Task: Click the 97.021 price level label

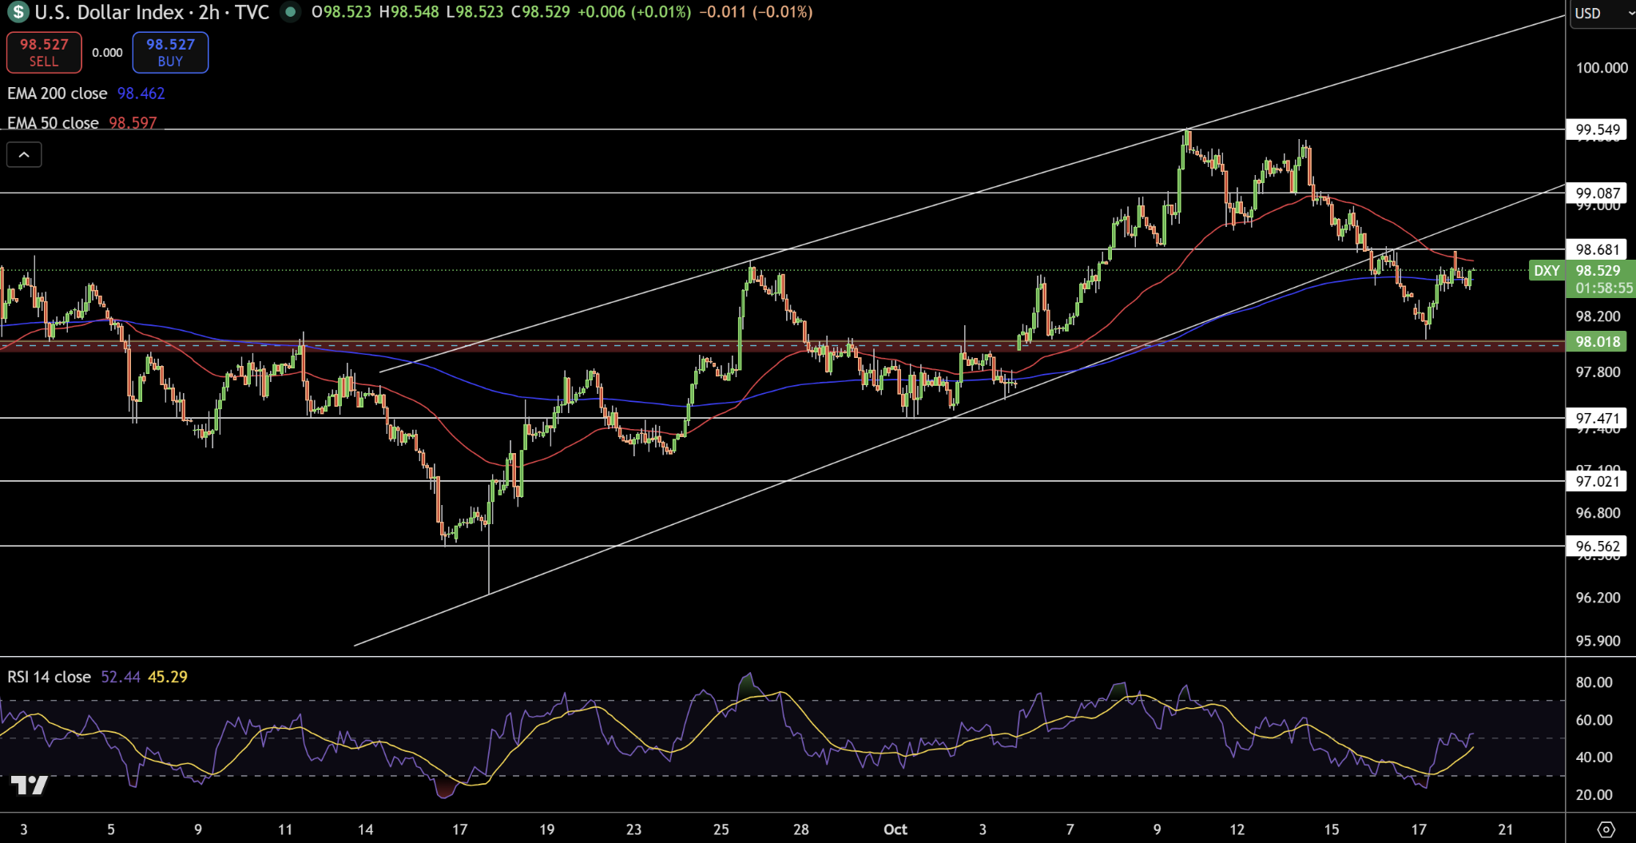Action: click(1597, 481)
